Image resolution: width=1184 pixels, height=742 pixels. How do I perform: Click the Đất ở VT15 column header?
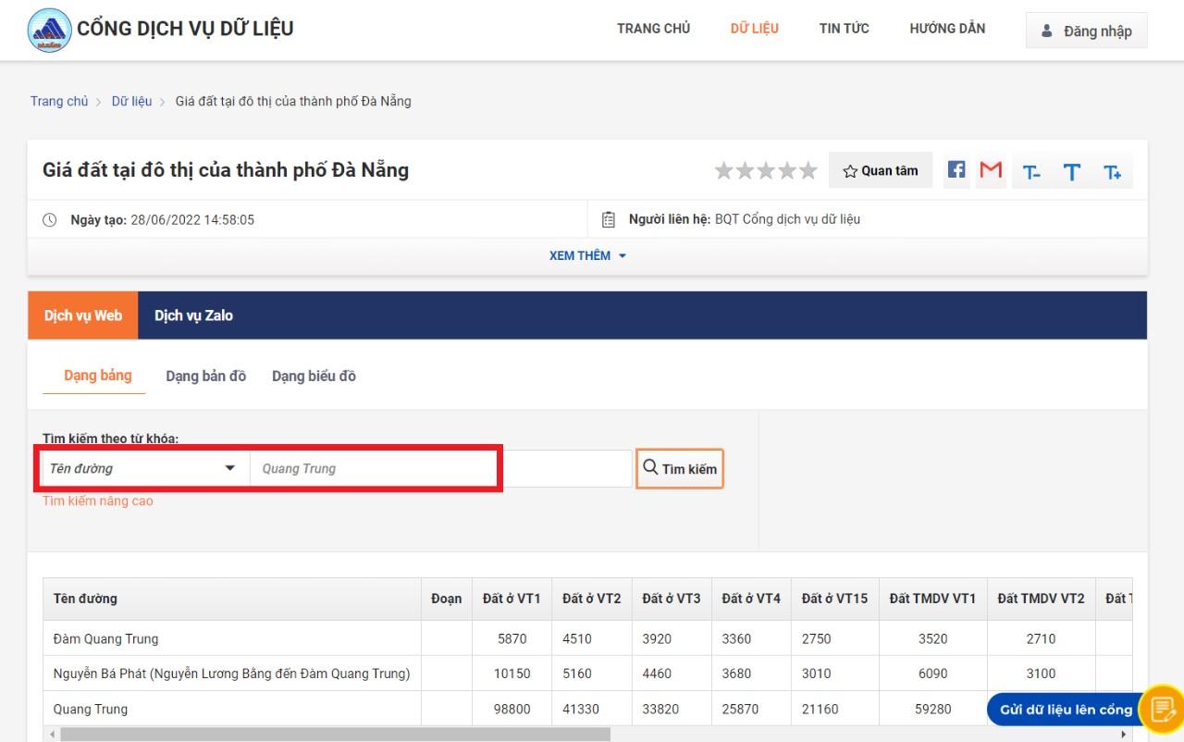pos(834,599)
